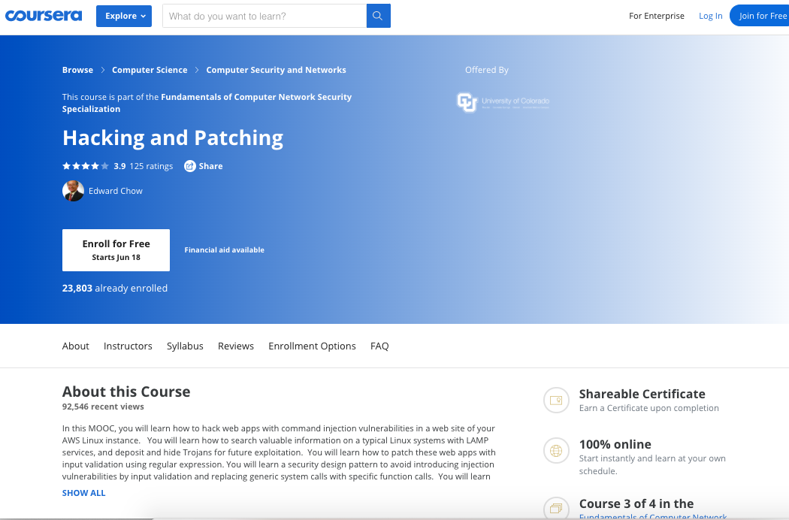The height and width of the screenshot is (520, 789).
Task: Jump to the FAQ tab
Action: (x=379, y=346)
